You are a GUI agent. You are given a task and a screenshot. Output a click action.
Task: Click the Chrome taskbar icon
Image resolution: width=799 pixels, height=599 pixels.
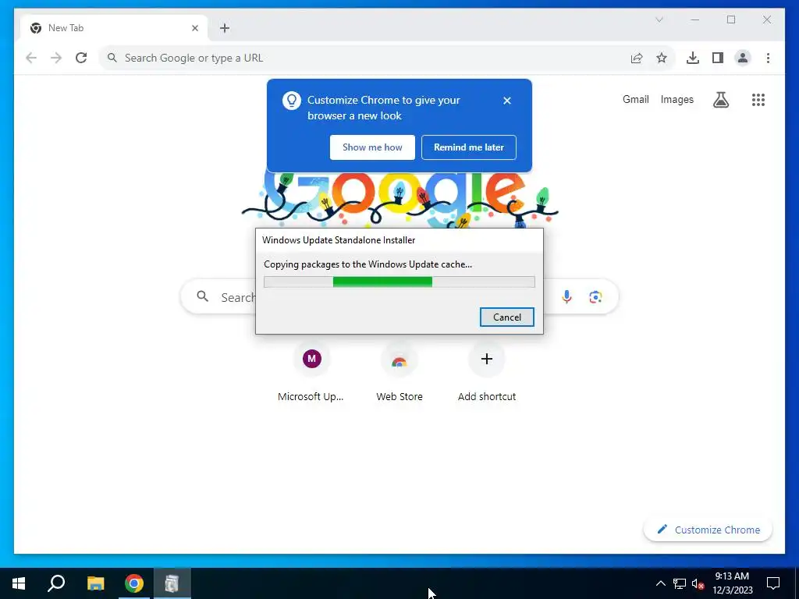134,583
